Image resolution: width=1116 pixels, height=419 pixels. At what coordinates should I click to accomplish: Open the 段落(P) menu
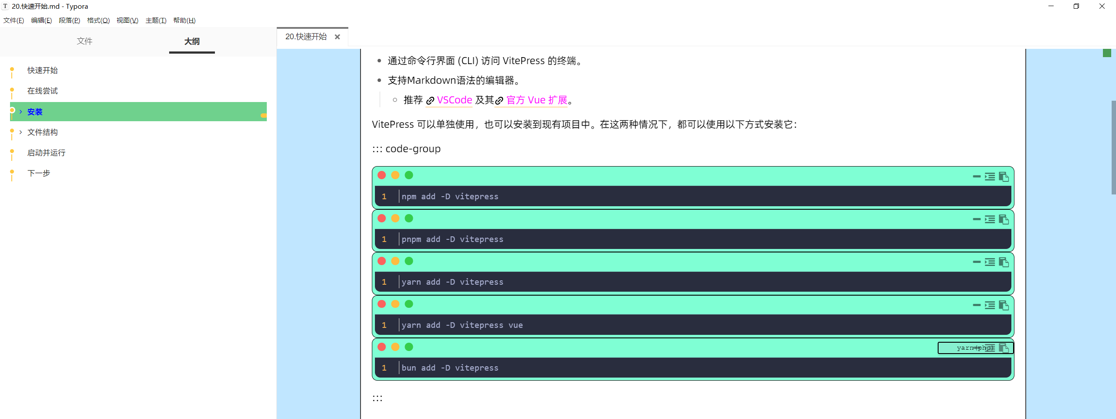[x=69, y=20]
